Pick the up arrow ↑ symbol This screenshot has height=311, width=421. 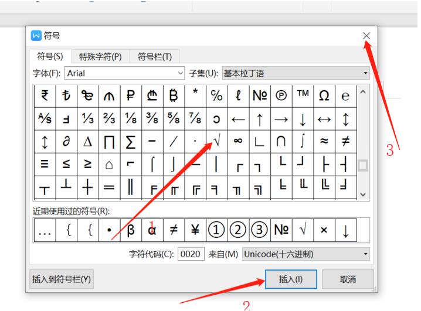pos(260,119)
